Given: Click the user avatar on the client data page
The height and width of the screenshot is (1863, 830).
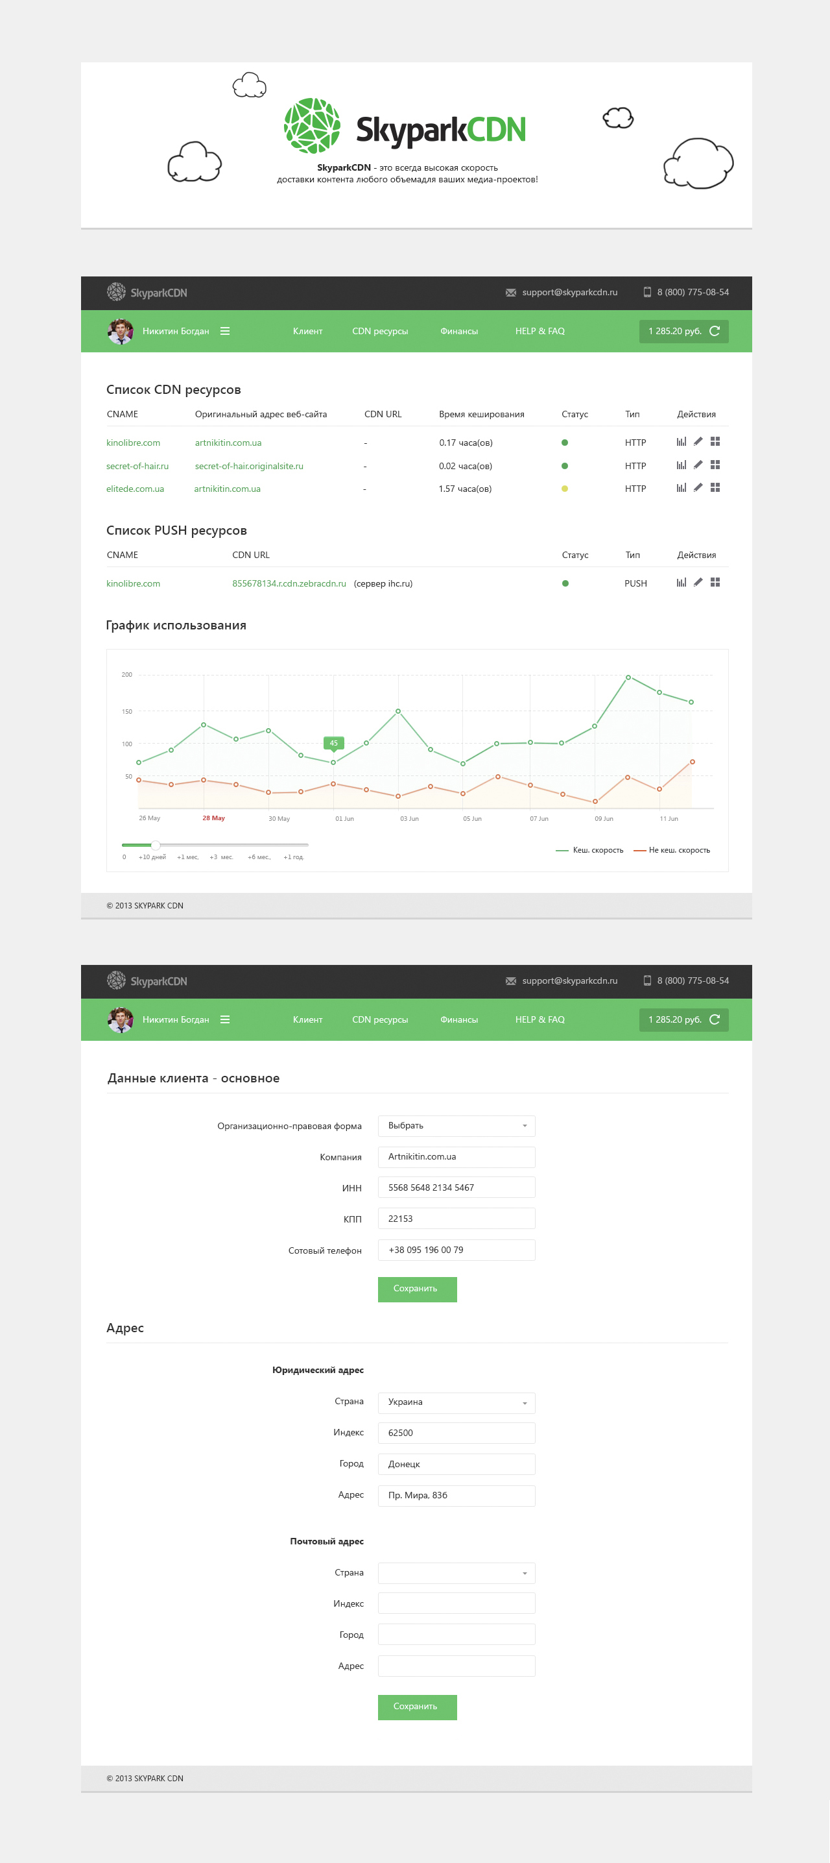Looking at the screenshot, I should coord(120,1019).
